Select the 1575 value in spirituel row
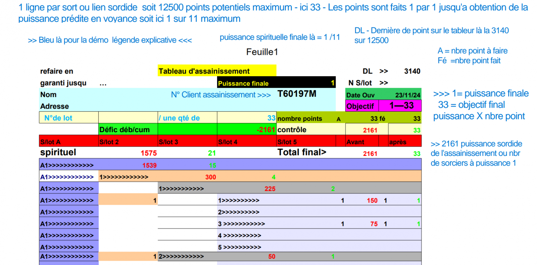This screenshot has width=537, height=265. click(x=148, y=153)
